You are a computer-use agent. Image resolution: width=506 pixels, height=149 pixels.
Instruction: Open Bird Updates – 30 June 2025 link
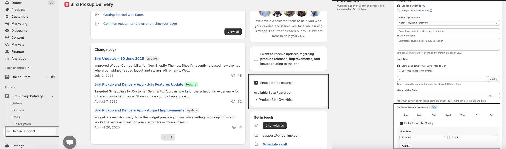[x=119, y=58]
